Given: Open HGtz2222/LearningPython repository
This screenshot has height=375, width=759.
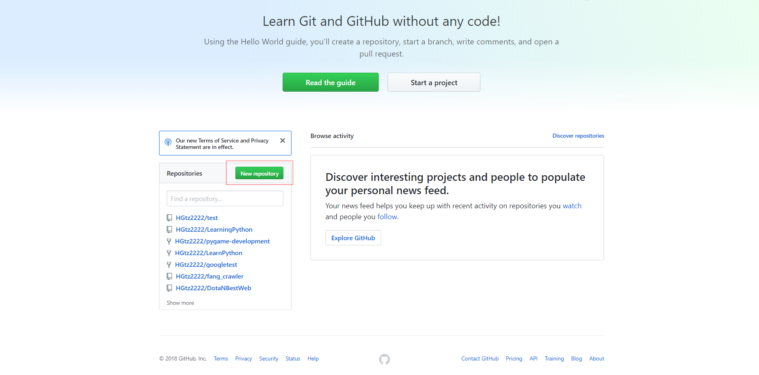Looking at the screenshot, I should pos(214,230).
